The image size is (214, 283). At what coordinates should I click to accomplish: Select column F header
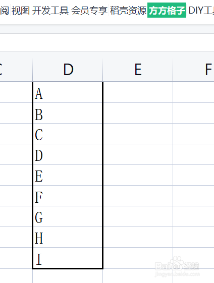tap(193, 70)
